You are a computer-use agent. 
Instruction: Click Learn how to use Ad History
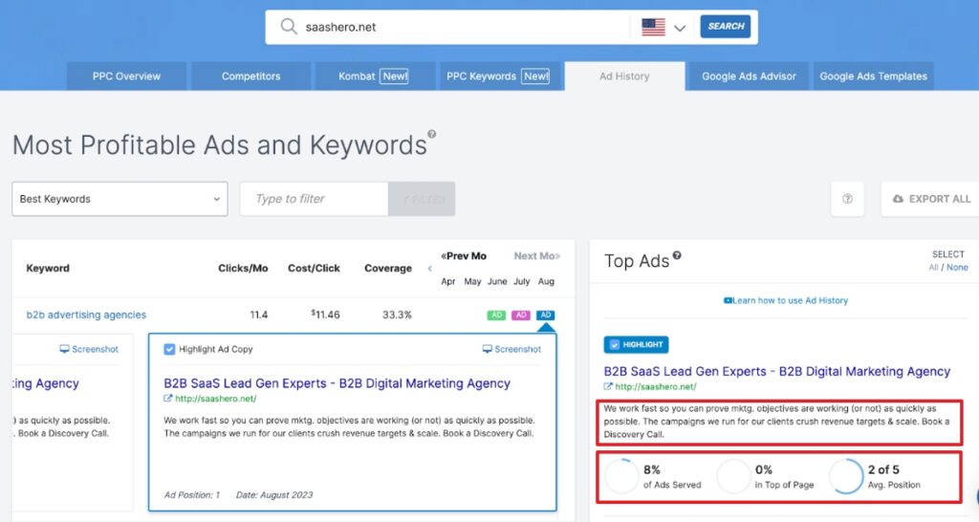(786, 300)
